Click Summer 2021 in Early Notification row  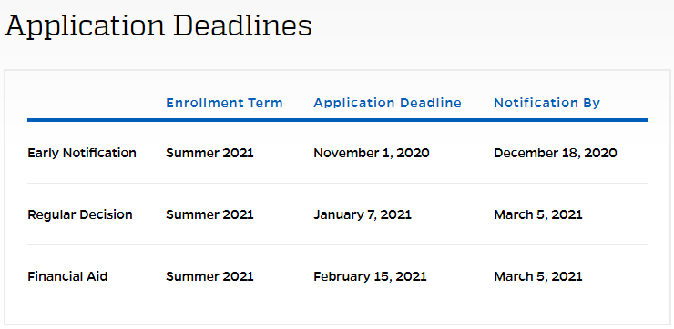click(209, 153)
